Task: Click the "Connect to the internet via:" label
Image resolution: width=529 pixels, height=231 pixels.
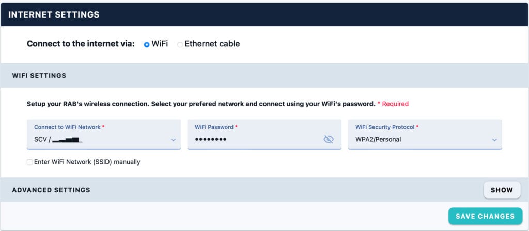Action: click(x=81, y=44)
